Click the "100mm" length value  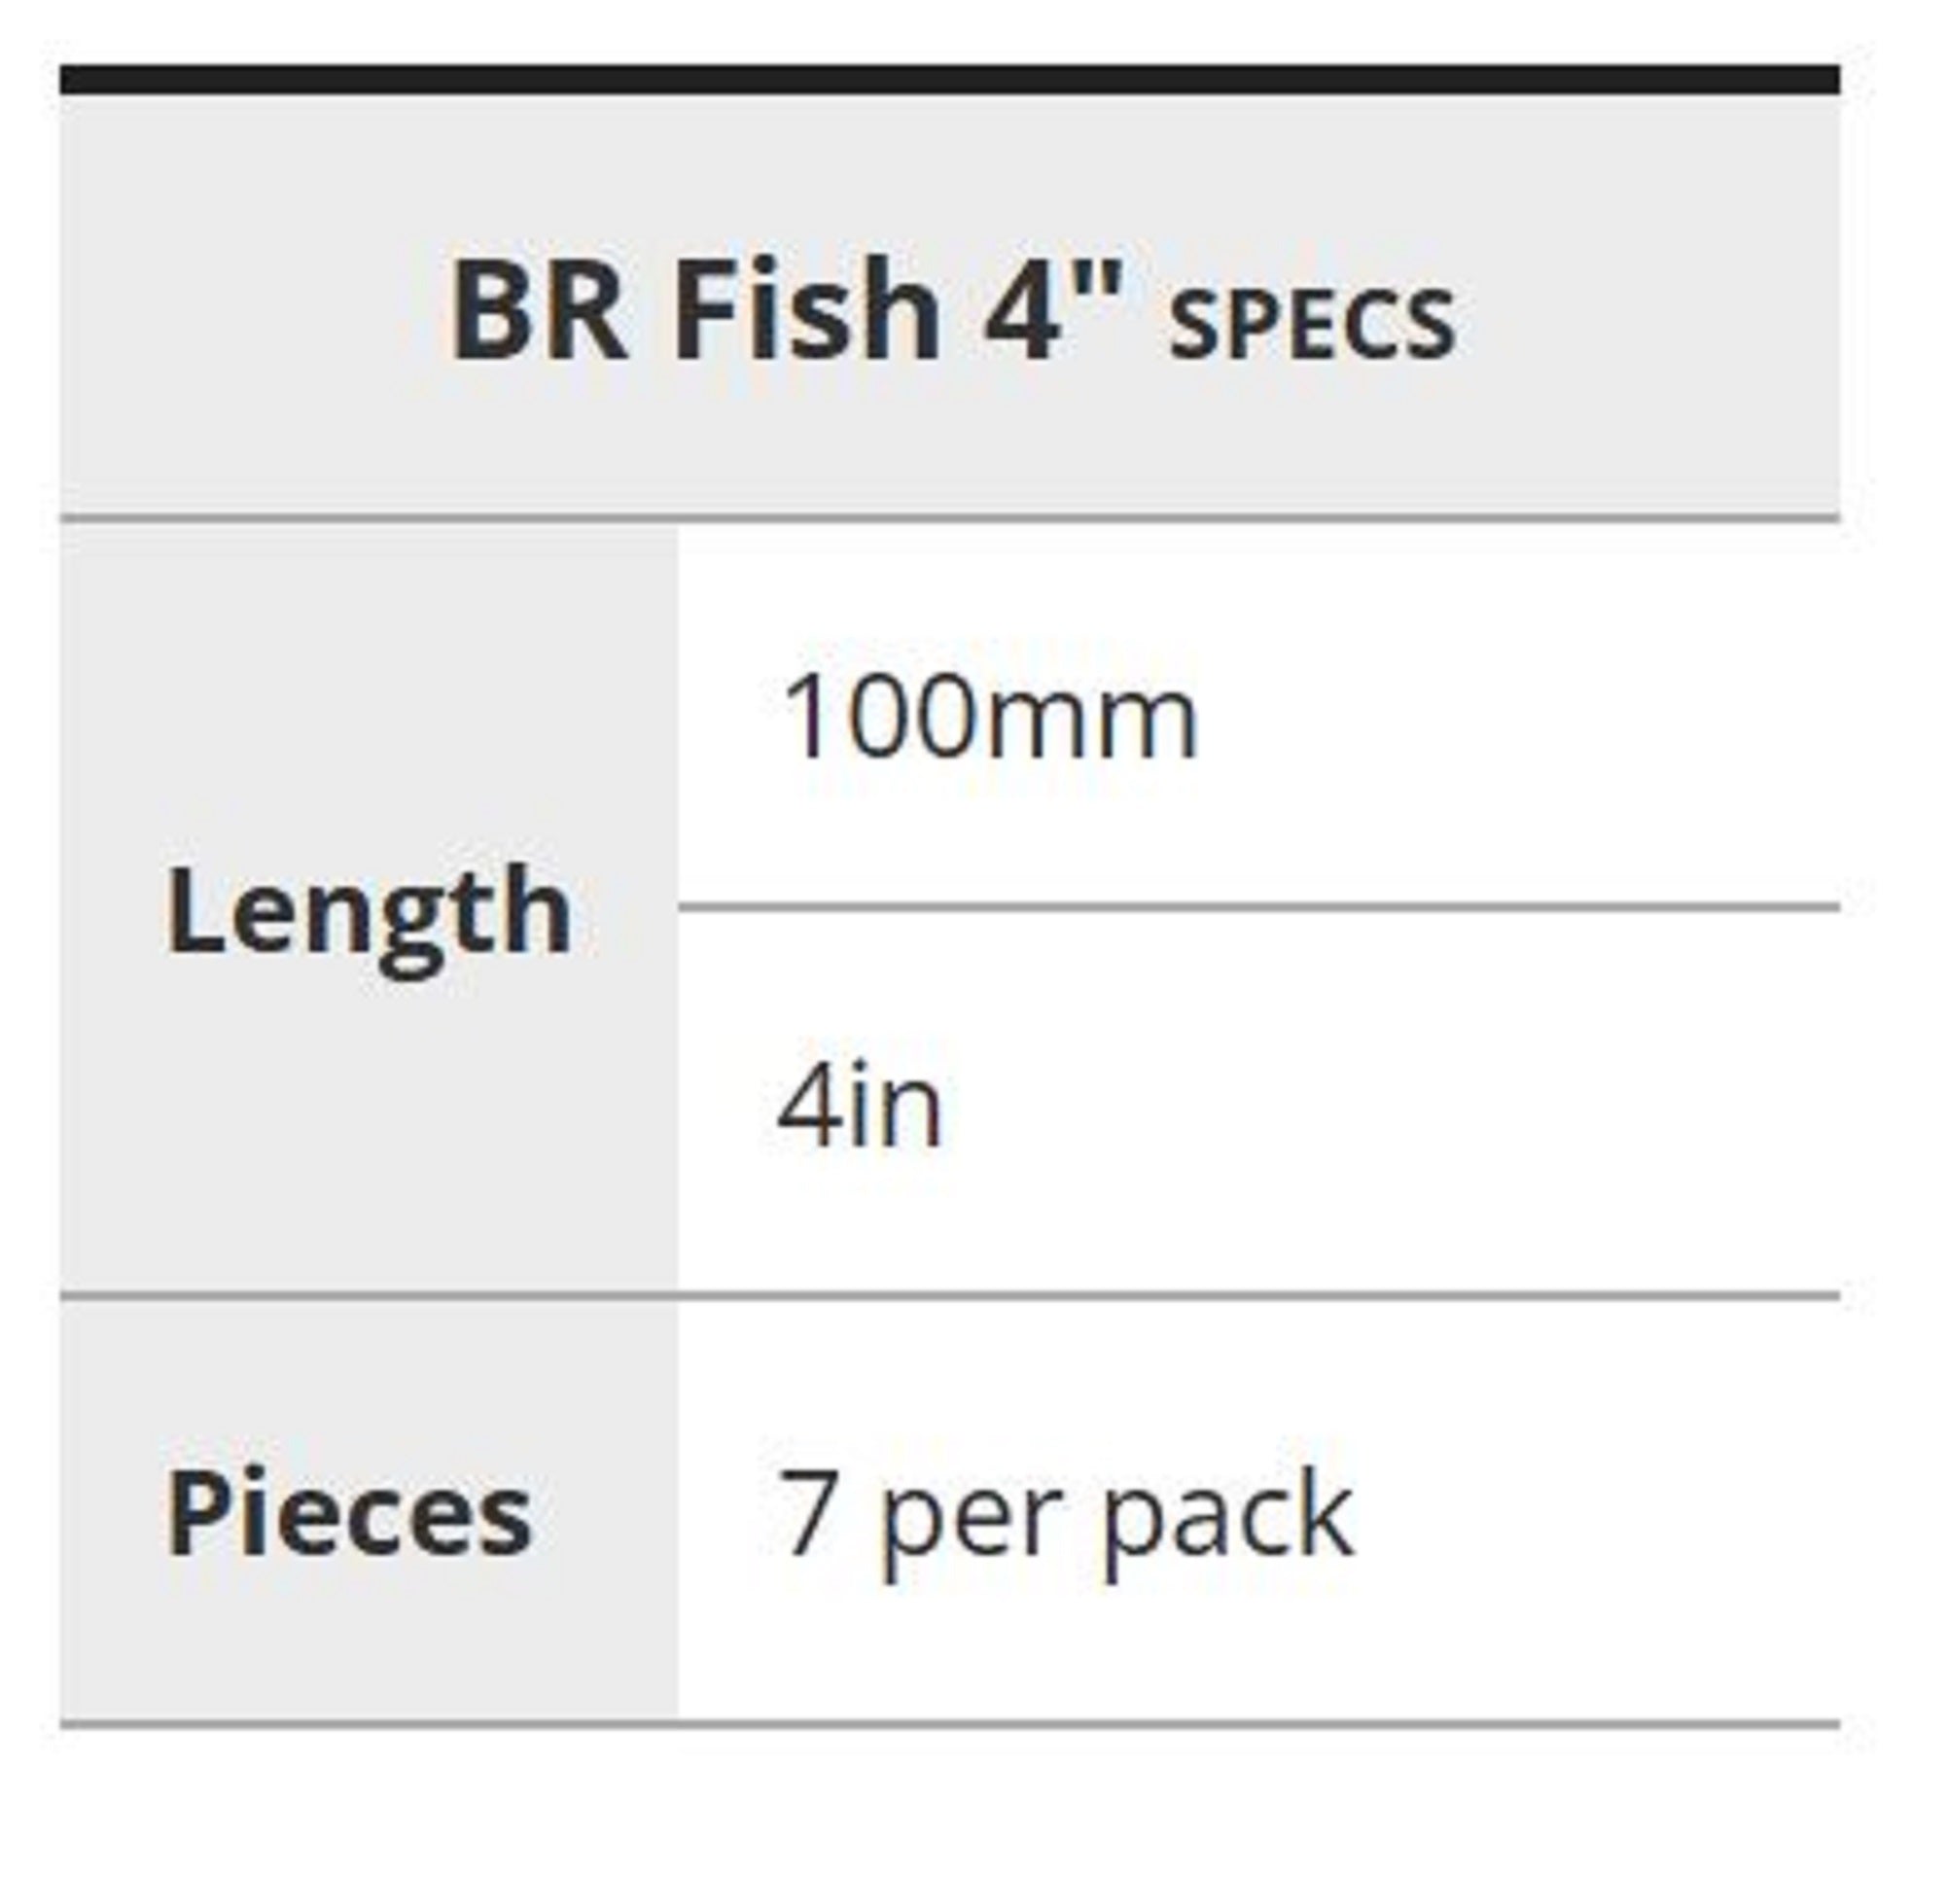click(x=989, y=717)
